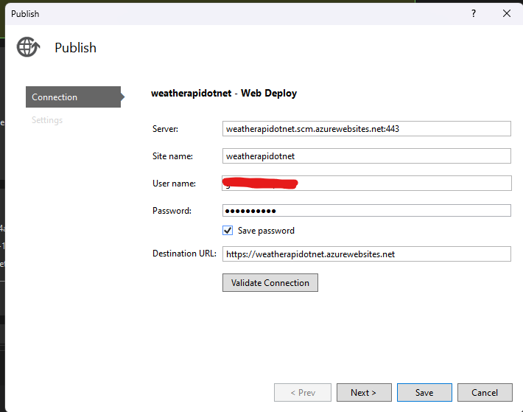
Task: Select the Settings tab
Action: 47,120
